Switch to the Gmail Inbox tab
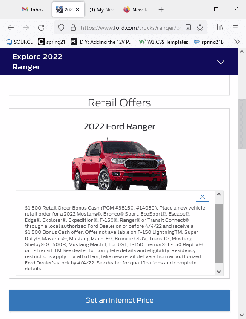Image resolution: width=246 pixels, height=319 pixels. [34, 9]
